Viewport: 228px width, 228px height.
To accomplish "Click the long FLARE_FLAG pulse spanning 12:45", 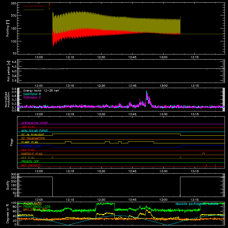I will (141, 142).
